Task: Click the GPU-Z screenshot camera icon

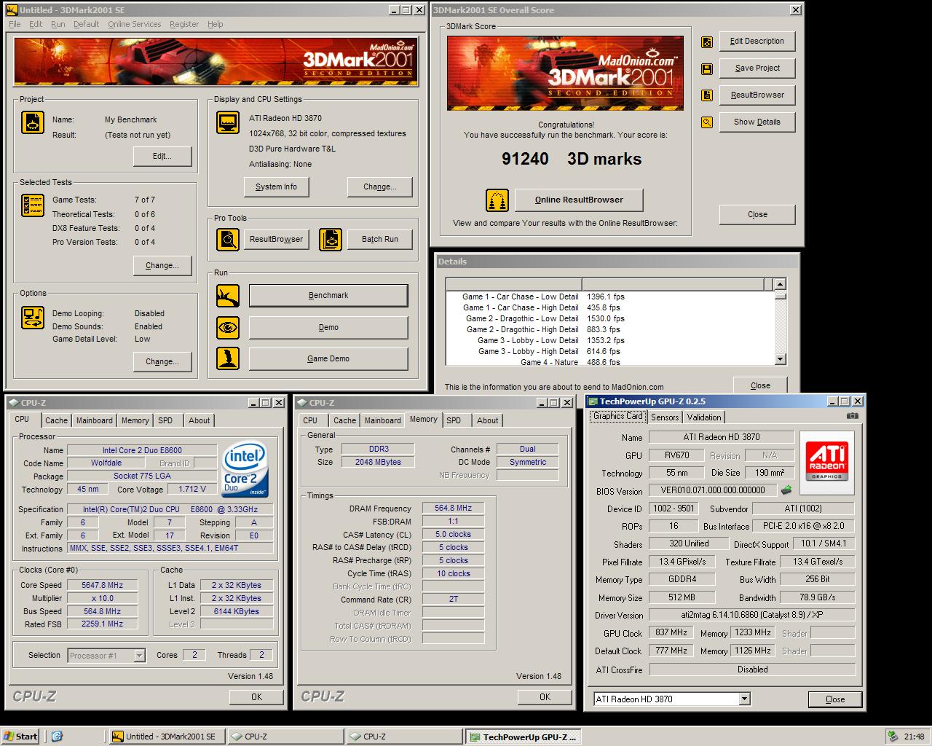Action: pos(852,416)
